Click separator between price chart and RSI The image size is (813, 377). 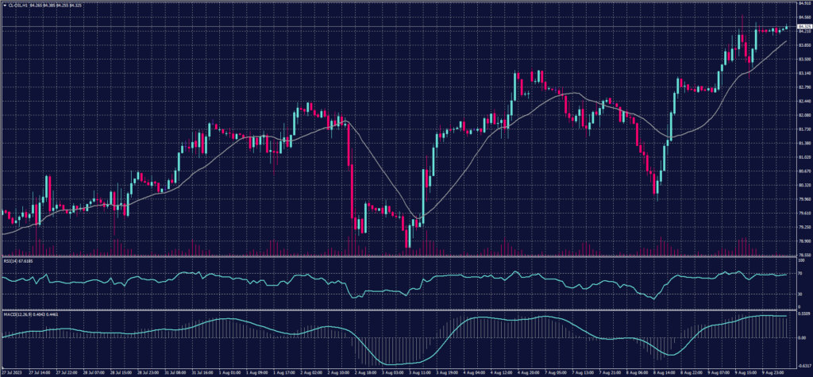[x=397, y=256]
